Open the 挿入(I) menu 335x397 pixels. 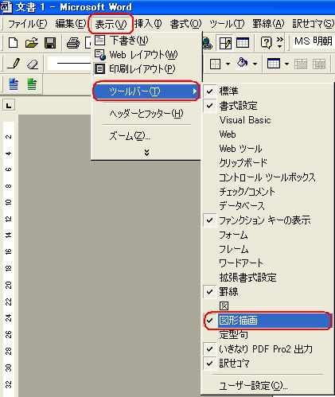pyautogui.click(x=148, y=24)
